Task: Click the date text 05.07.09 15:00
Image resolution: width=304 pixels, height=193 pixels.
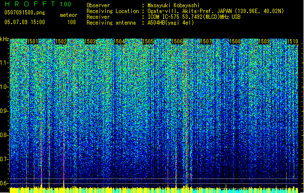Action: tap(25, 22)
